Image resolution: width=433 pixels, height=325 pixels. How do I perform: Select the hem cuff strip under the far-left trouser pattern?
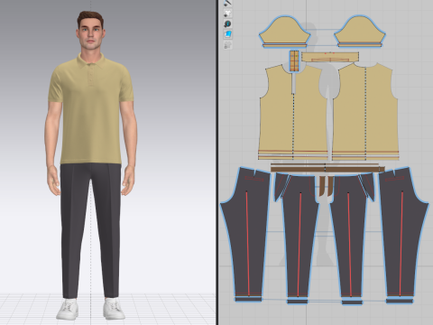[x=248, y=299]
